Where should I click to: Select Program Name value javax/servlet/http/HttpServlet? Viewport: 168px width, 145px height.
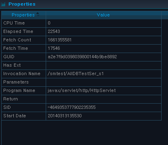pos(82,91)
